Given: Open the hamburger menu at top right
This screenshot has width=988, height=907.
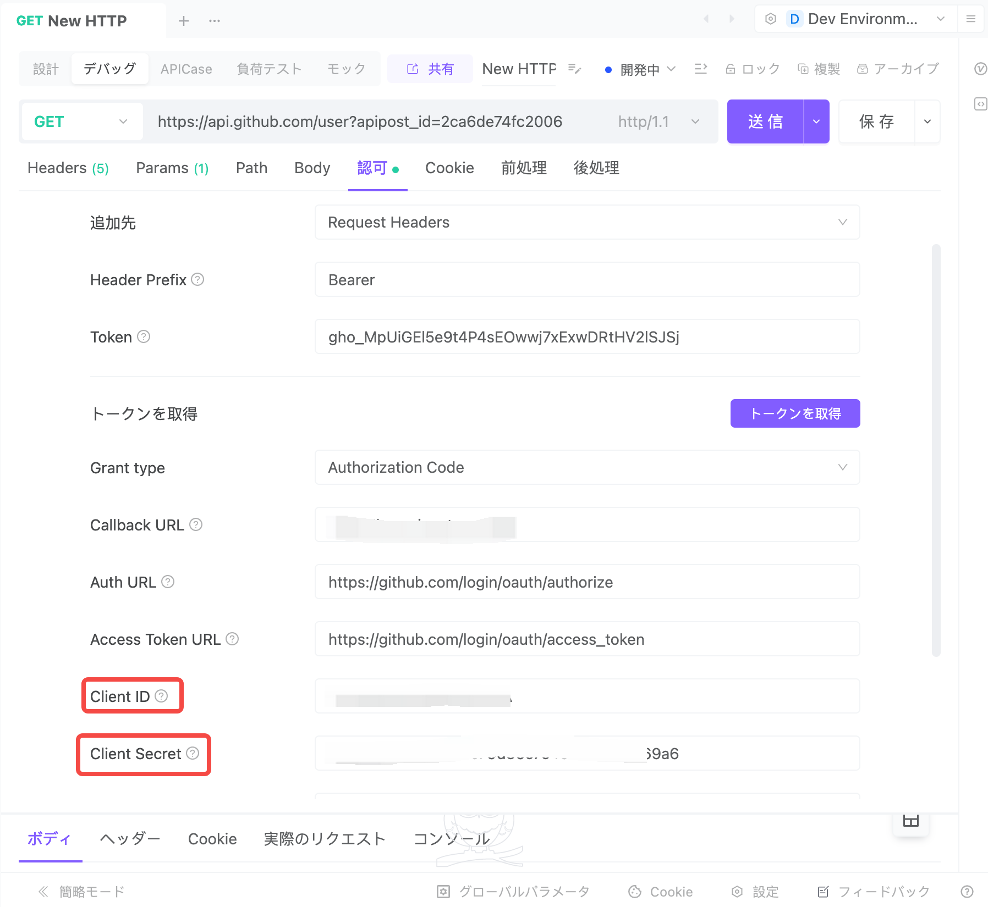Looking at the screenshot, I should pos(971,19).
